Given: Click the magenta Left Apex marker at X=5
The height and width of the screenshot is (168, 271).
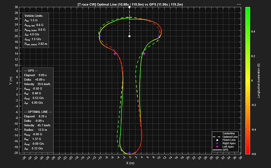Looking at the screenshot, I should click(x=144, y=54).
